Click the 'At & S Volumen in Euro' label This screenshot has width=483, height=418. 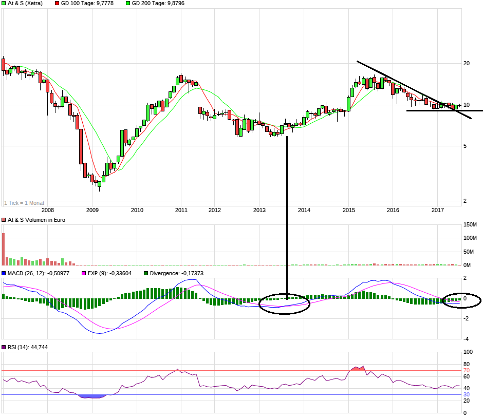pyautogui.click(x=36, y=220)
